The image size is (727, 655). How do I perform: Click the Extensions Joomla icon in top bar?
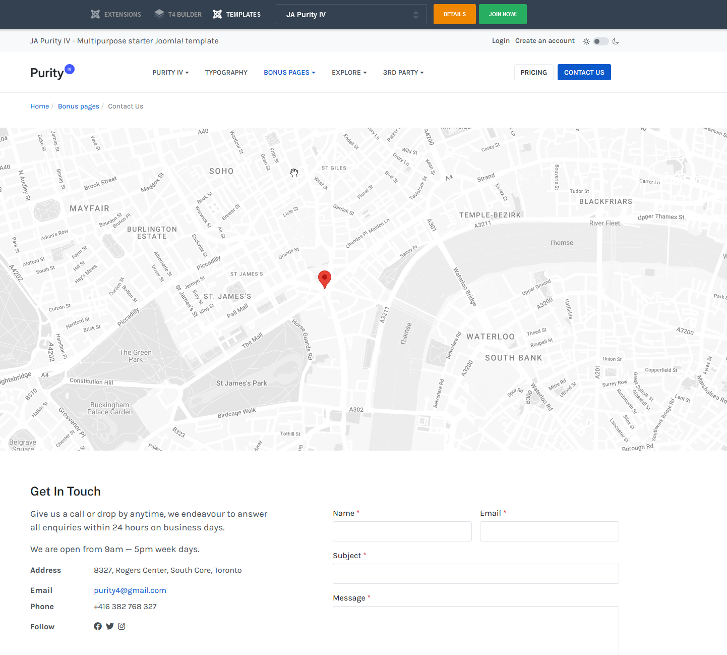[95, 14]
